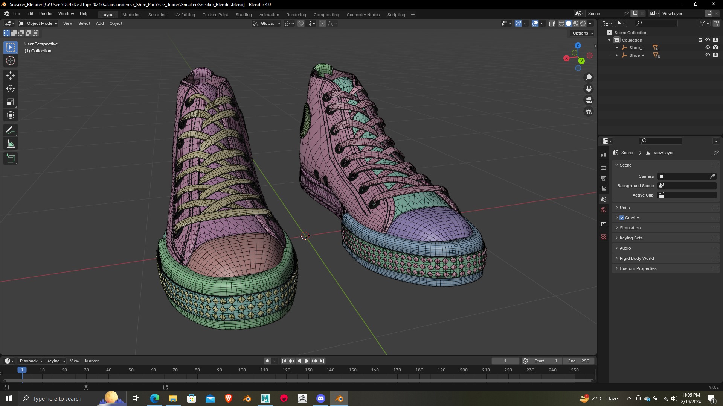
Task: Jump to the timeline end frame
Action: 322,361
